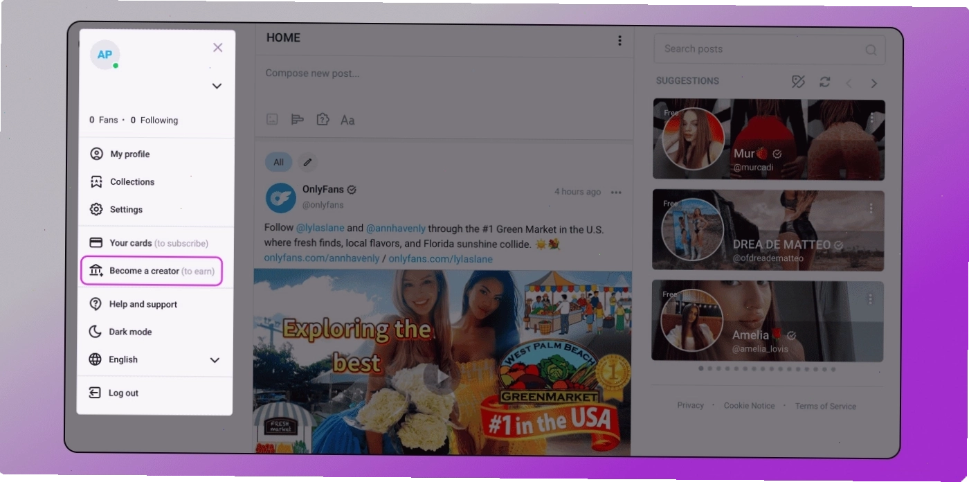969x482 pixels.
Task: Close the side menu with the X icon
Action: [x=218, y=48]
